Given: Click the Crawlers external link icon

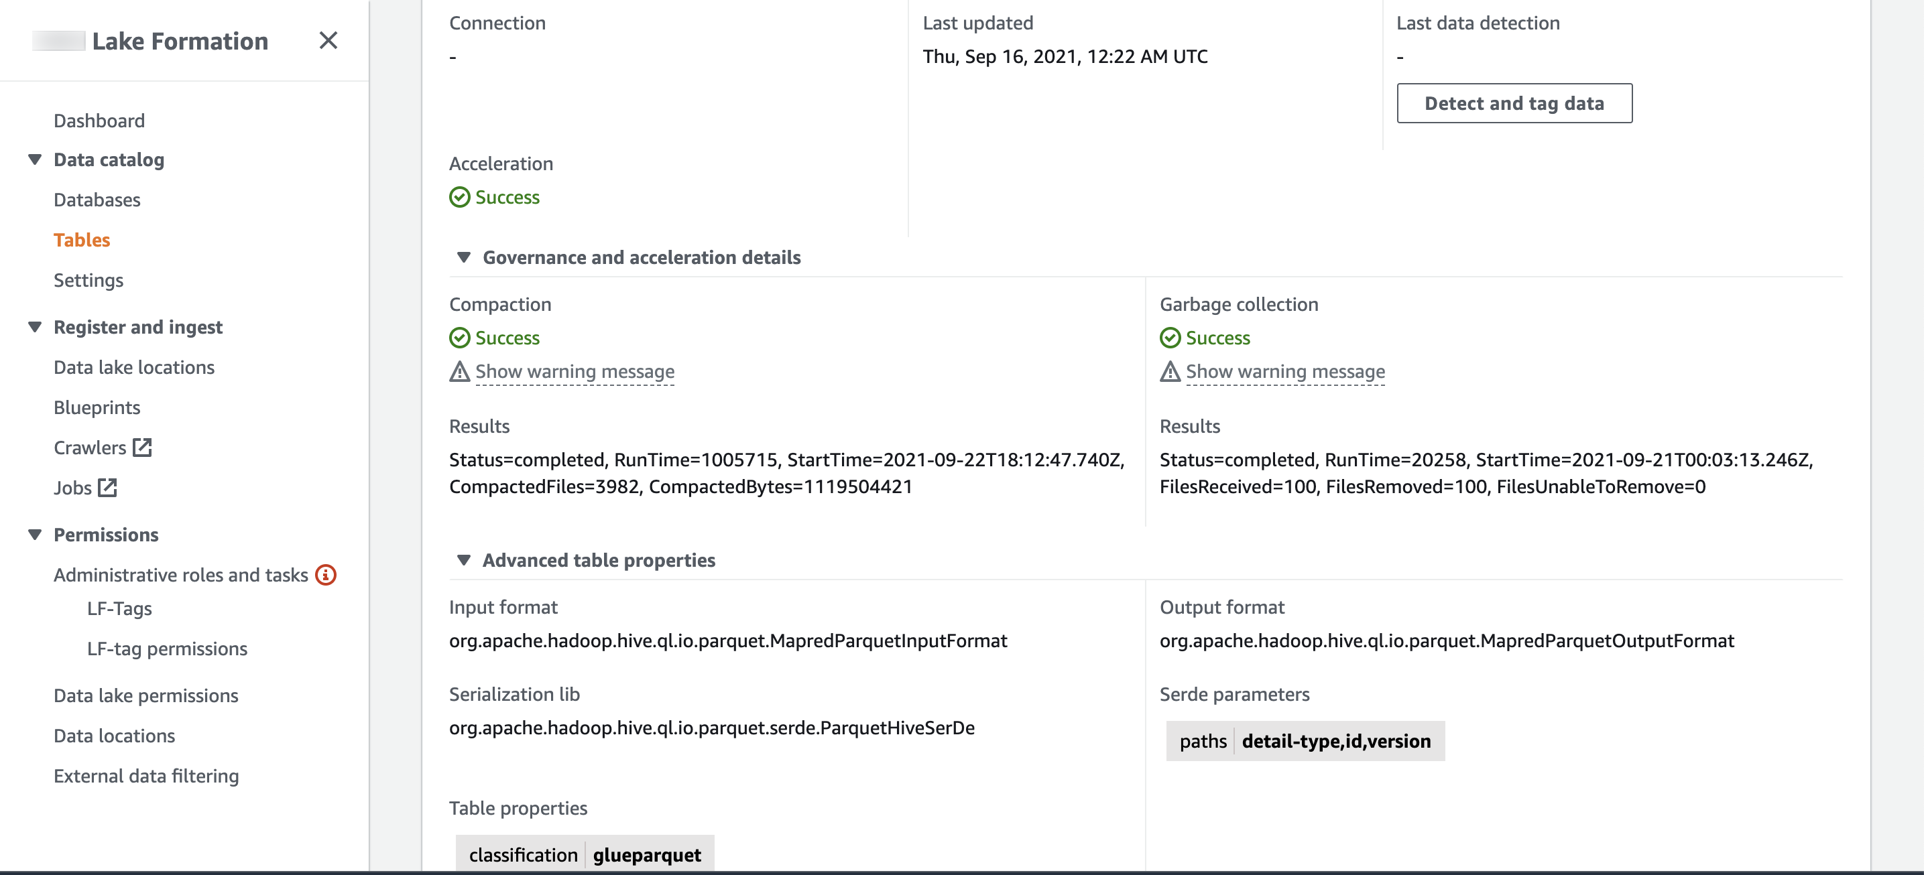Looking at the screenshot, I should pyautogui.click(x=142, y=447).
